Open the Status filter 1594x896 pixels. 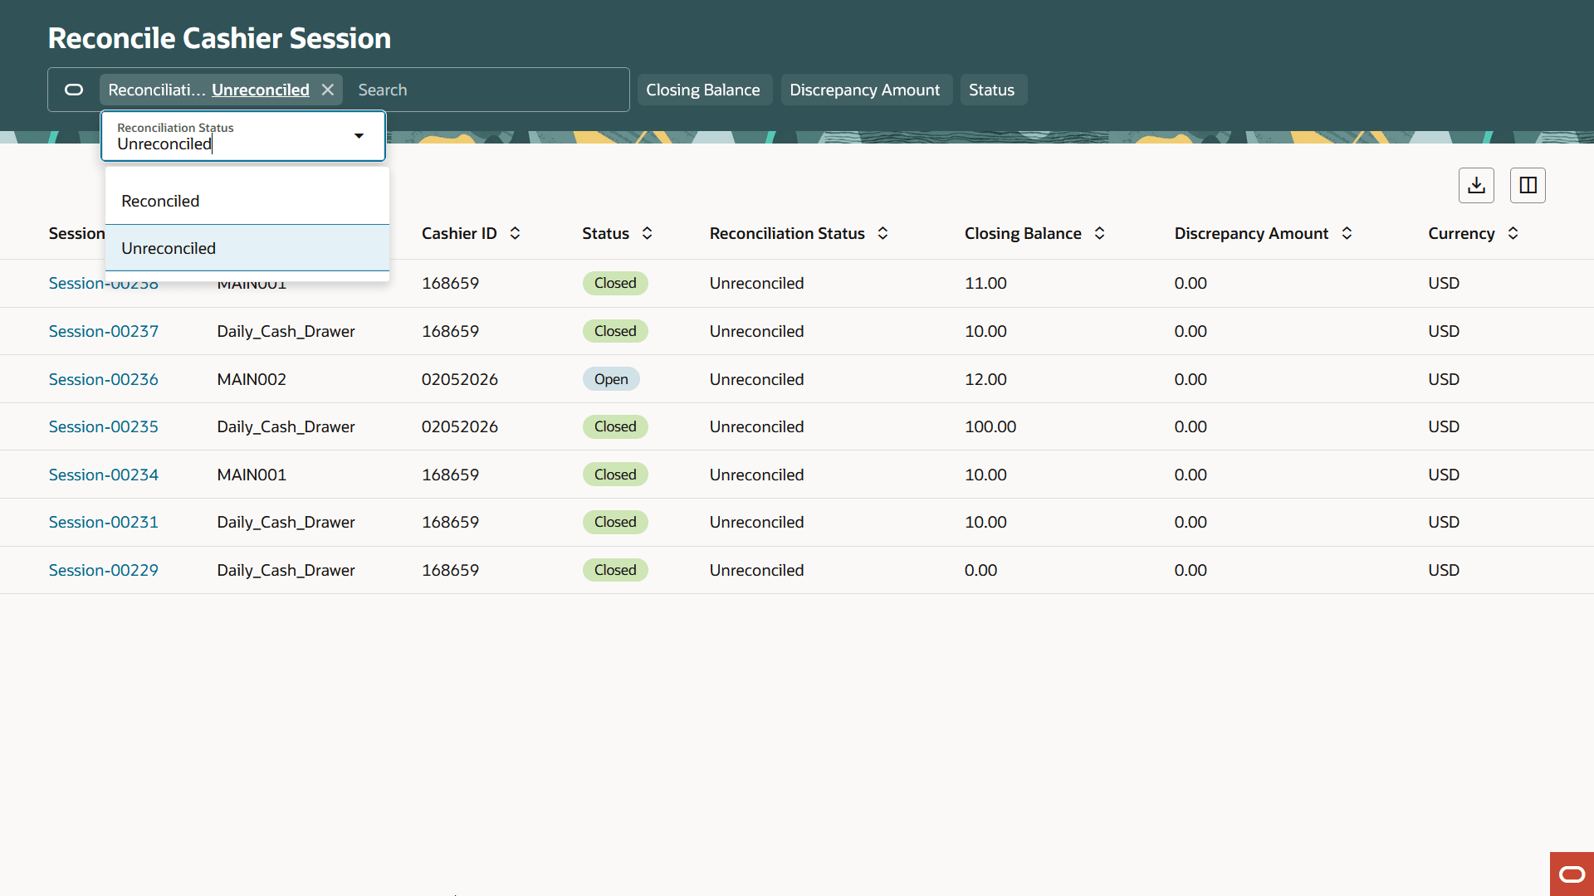[993, 90]
